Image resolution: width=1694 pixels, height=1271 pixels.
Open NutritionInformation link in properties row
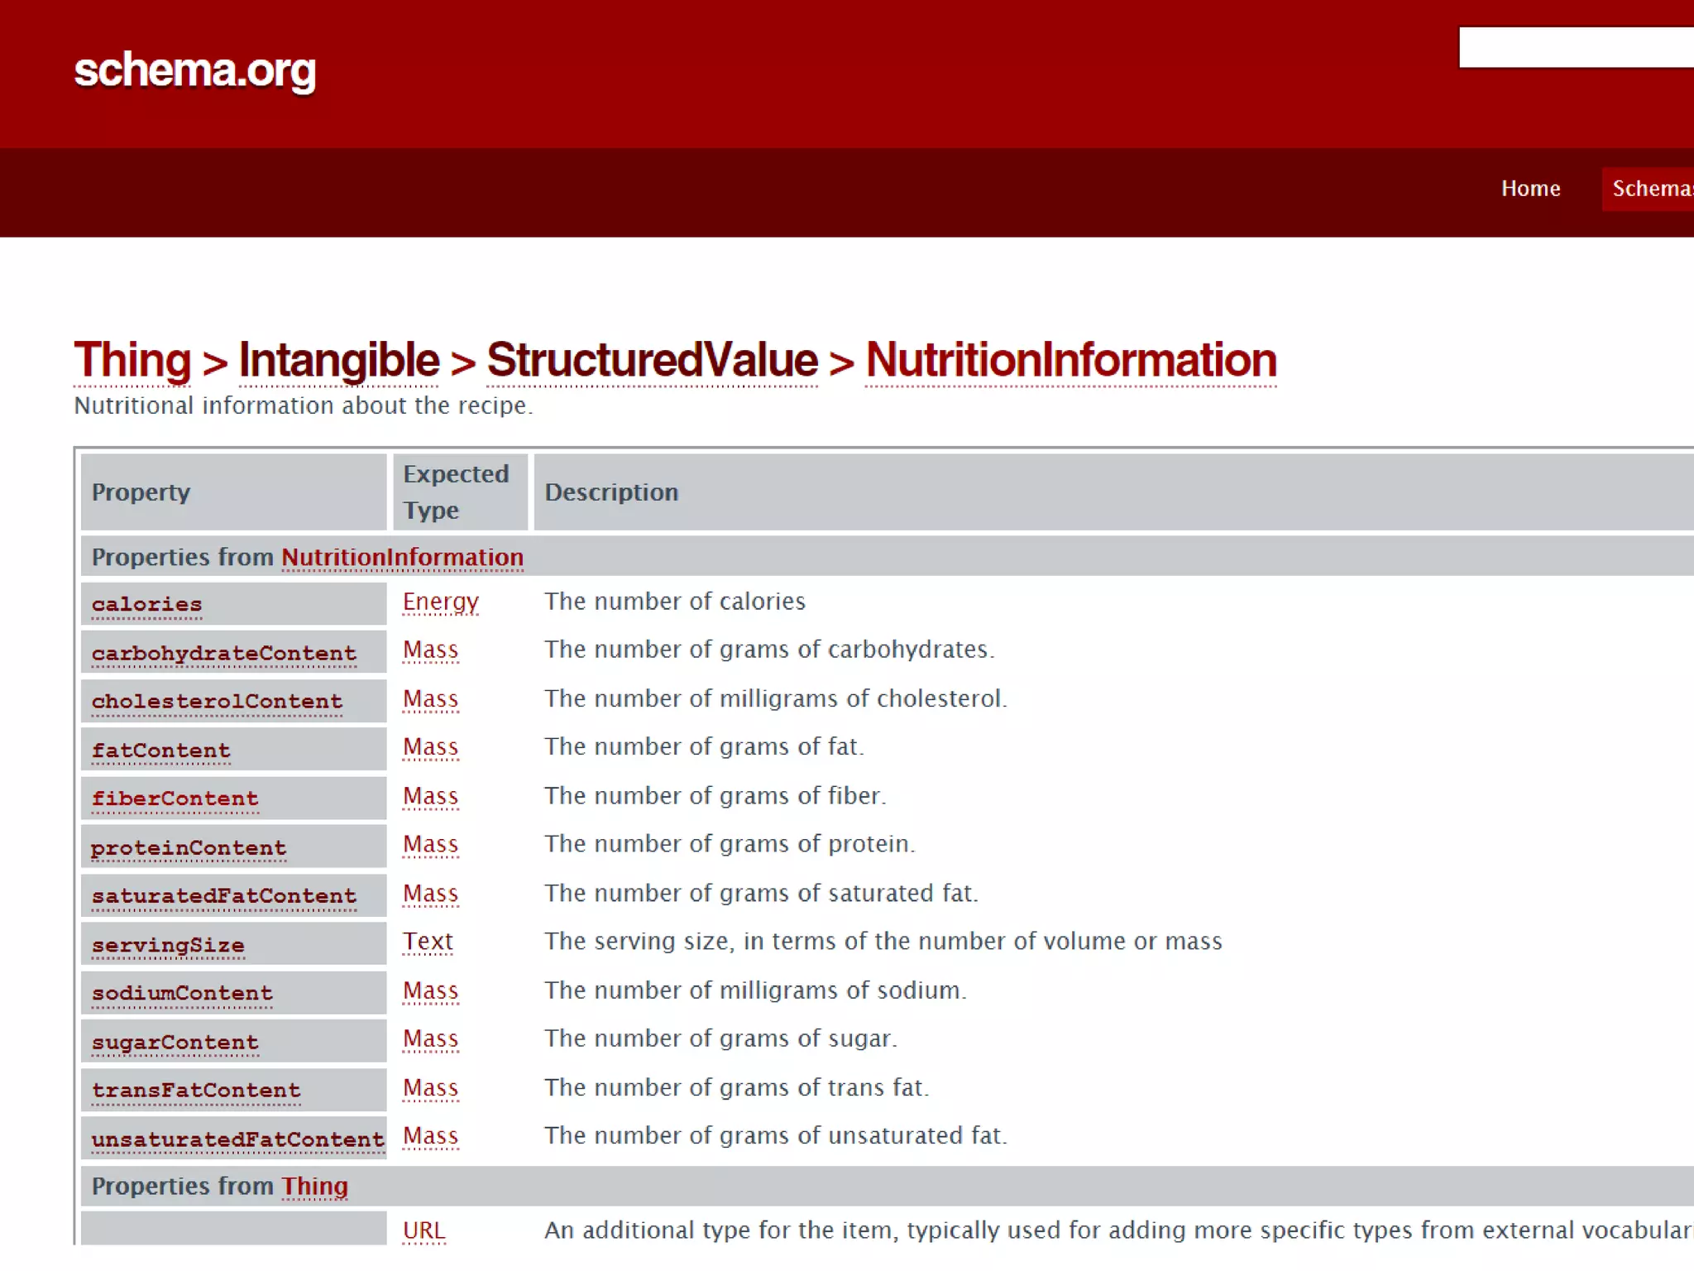[x=402, y=558]
